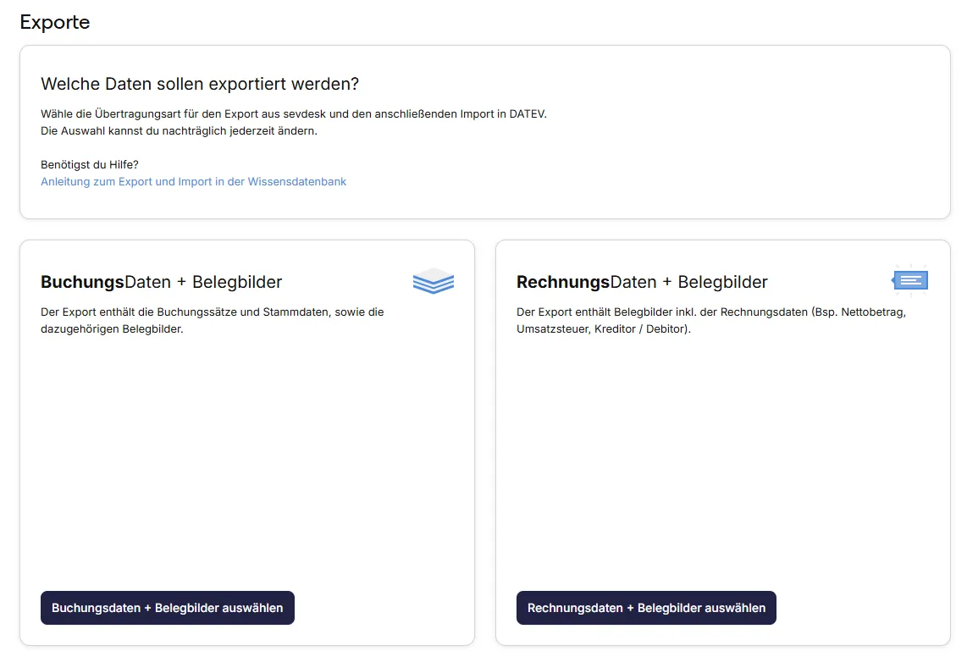The image size is (967, 662).
Task: Click the Exporte page heading
Action: point(54,22)
